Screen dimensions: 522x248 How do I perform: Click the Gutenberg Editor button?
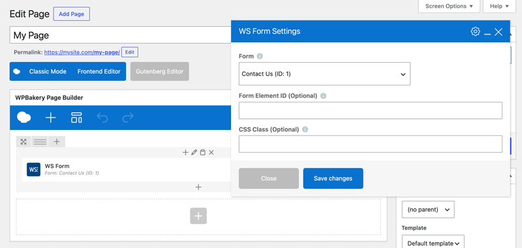pyautogui.click(x=159, y=72)
